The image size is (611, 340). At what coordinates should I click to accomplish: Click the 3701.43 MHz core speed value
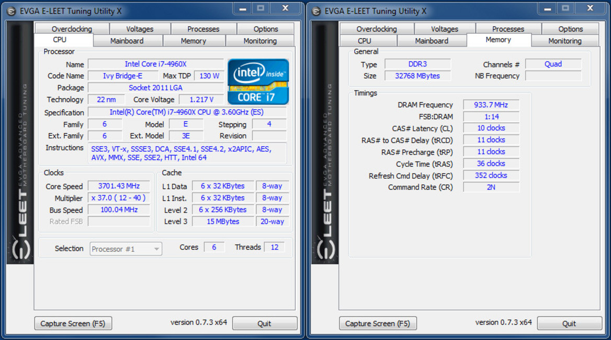click(119, 186)
